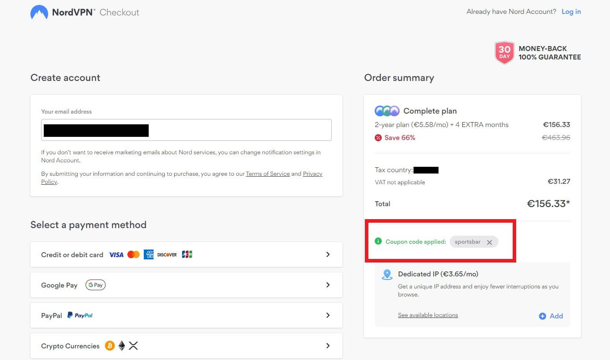Click the PayPal row chevron arrow
Screen dimensions: 610x360
pyautogui.click(x=328, y=315)
